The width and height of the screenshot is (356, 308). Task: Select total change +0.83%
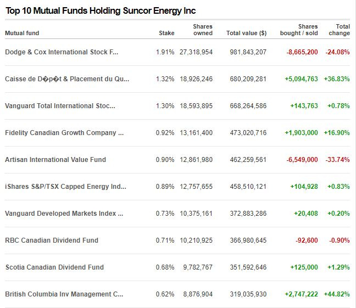pos(338,187)
